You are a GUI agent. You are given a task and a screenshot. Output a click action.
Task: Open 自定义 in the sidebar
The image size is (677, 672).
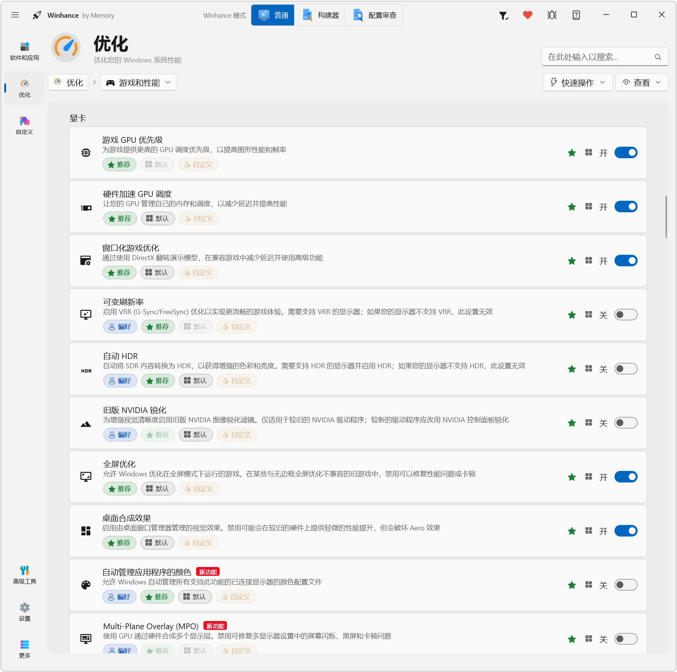25,125
